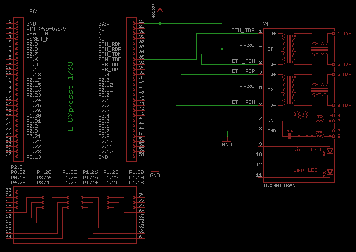This screenshot has height=252, width=356.
Task: Click the +3.3V supply arrow symbol
Action: 160,10
